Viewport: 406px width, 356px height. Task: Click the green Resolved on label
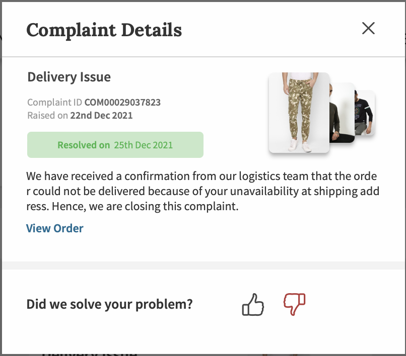coord(84,145)
